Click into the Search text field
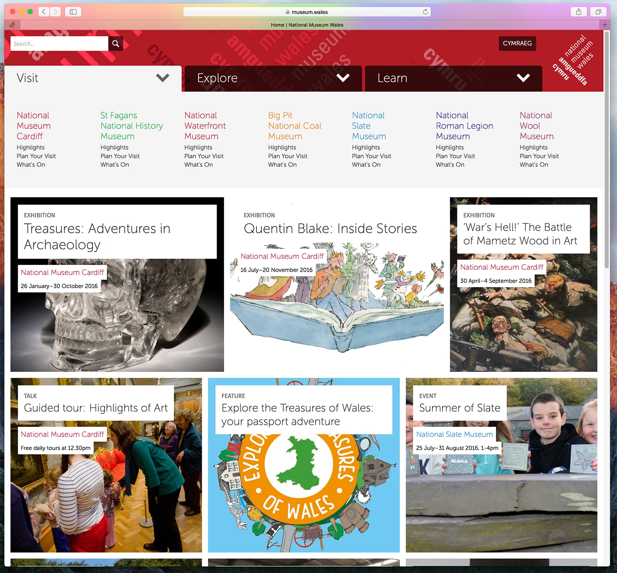Screen dimensions: 617x573 pyautogui.click(x=59, y=44)
